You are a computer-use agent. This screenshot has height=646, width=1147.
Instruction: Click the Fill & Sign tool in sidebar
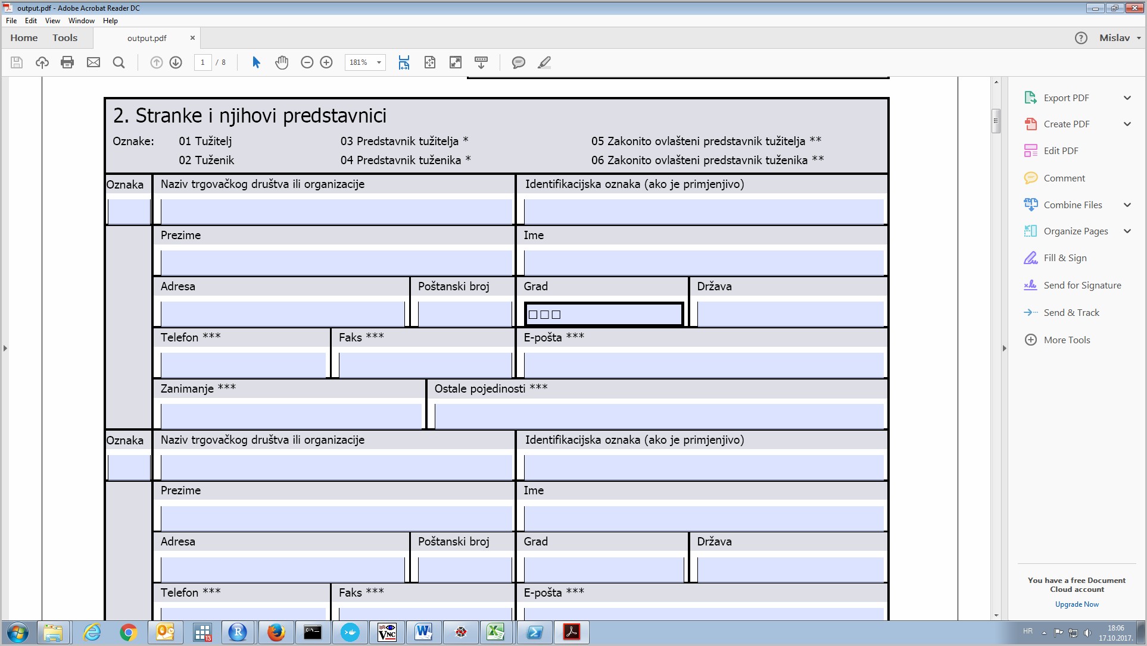[1064, 258]
